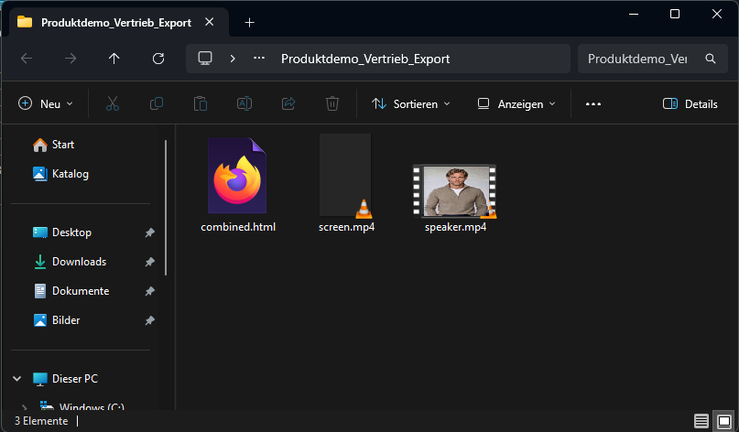The image size is (739, 432).
Task: Open the more options ellipsis in toolbar
Action: click(592, 103)
